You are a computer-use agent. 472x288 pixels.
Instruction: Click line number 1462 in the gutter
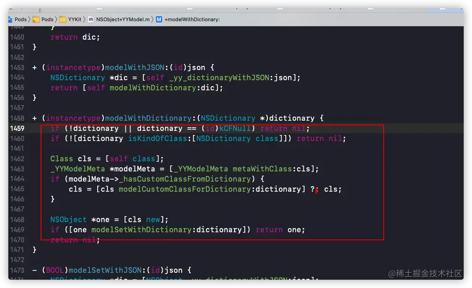[17, 159]
